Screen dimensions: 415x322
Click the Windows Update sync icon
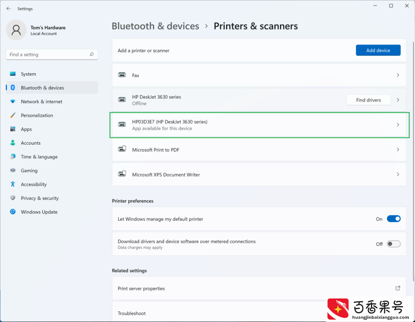click(13, 212)
